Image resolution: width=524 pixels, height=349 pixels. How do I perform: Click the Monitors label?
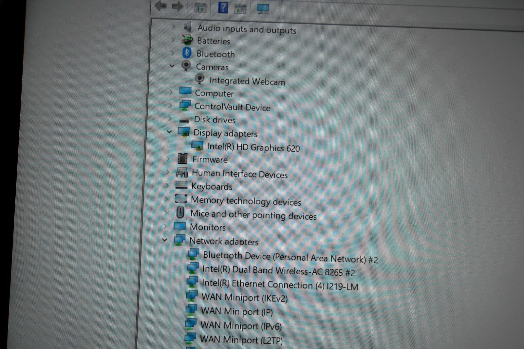pos(208,227)
